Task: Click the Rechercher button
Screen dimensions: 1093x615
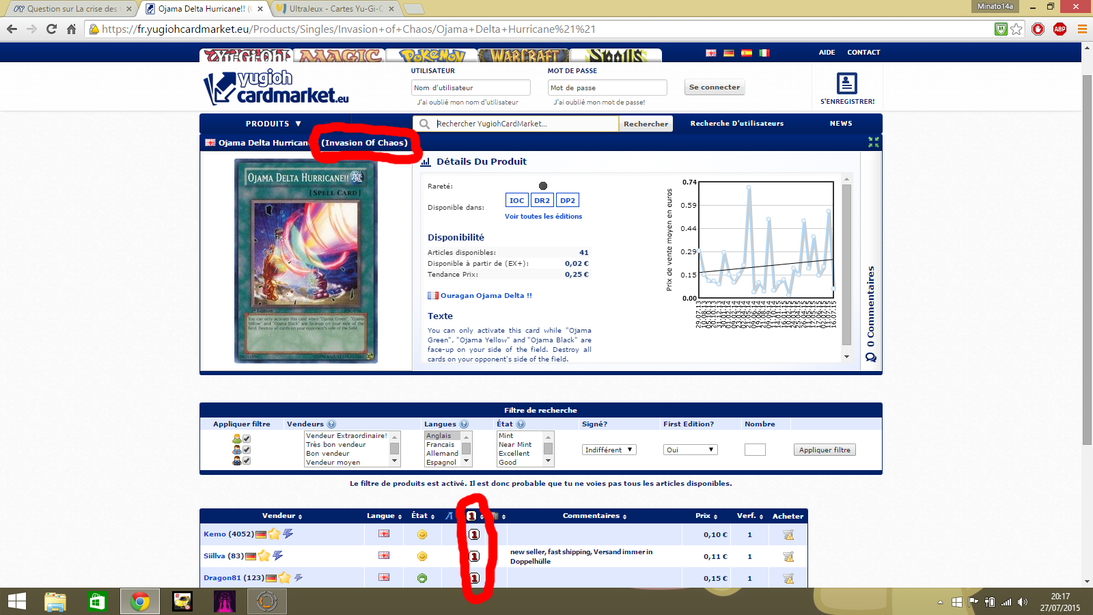Action: [646, 124]
